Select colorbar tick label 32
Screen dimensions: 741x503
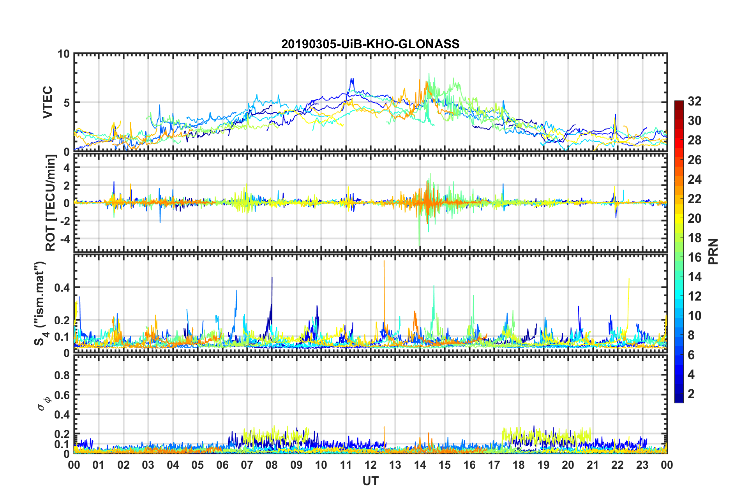(x=695, y=101)
